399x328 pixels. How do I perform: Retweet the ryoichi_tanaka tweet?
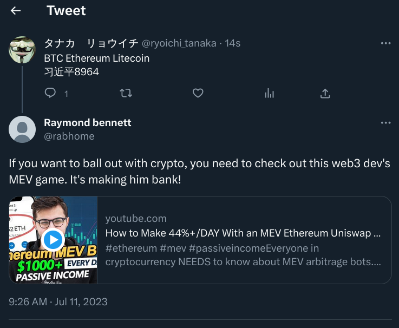click(x=126, y=93)
